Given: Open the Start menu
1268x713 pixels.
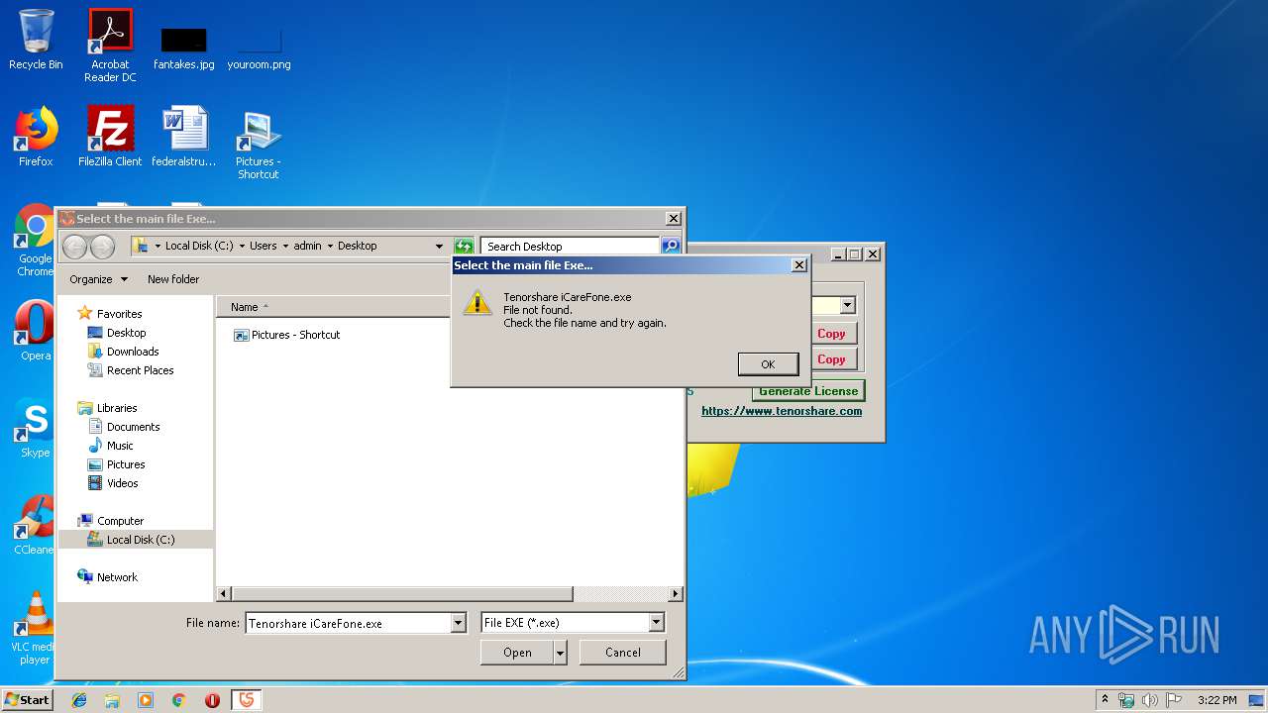Looking at the screenshot, I should (27, 700).
